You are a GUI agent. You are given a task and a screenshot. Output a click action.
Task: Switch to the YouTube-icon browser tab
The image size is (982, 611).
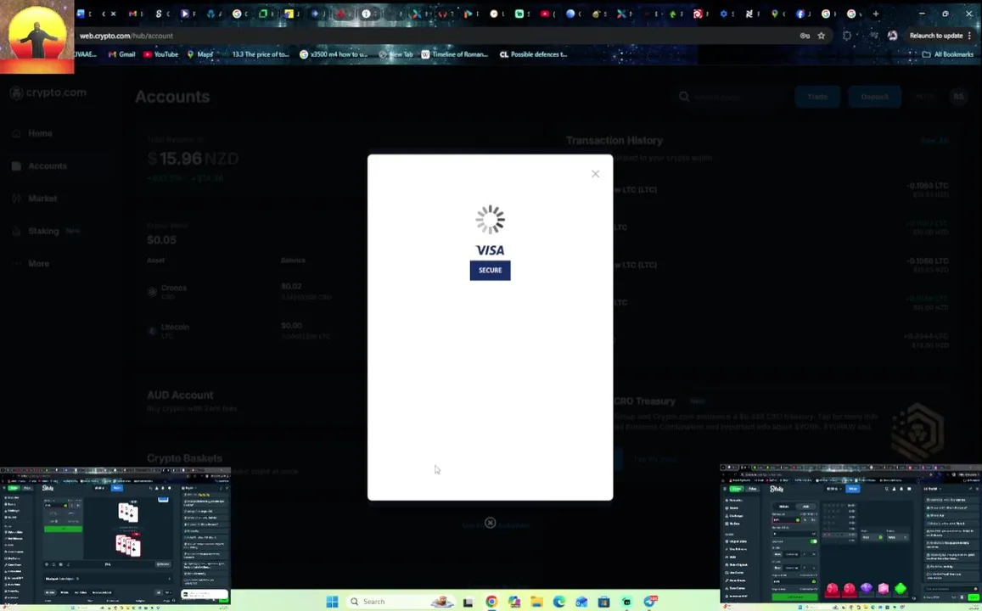545,14
